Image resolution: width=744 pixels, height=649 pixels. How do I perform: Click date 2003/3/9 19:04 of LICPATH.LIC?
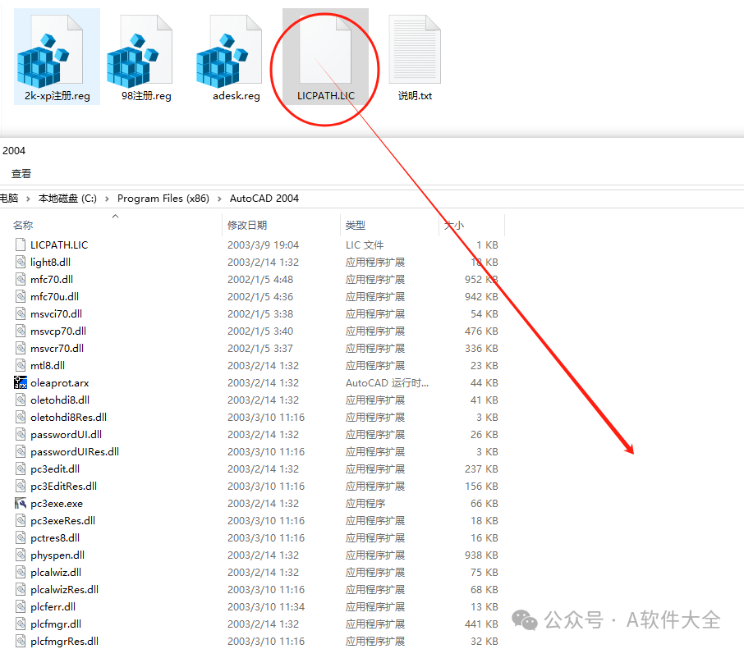click(x=264, y=245)
